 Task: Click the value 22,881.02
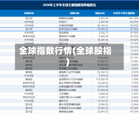(103, 112)
